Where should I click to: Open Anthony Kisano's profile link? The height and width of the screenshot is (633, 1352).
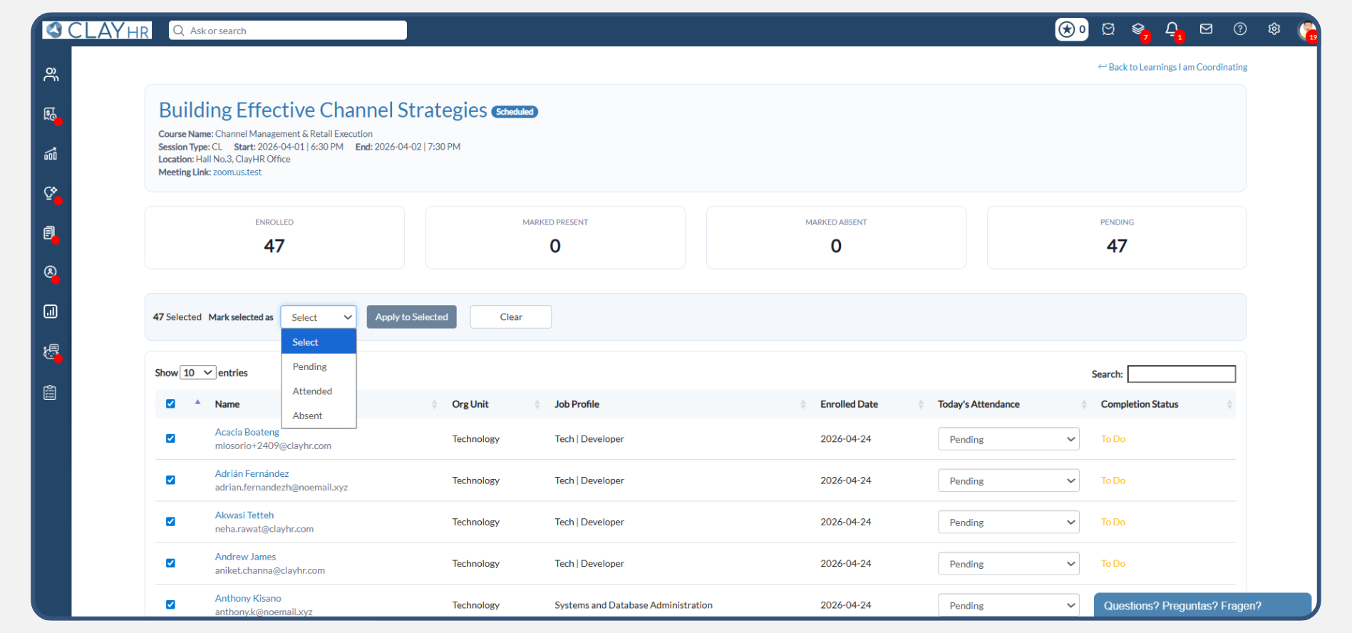[248, 598]
